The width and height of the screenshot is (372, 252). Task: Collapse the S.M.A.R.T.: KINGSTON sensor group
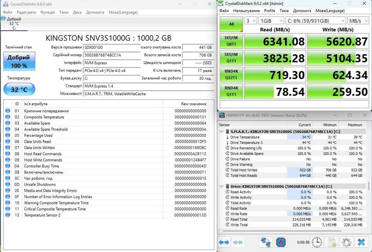point(222,132)
